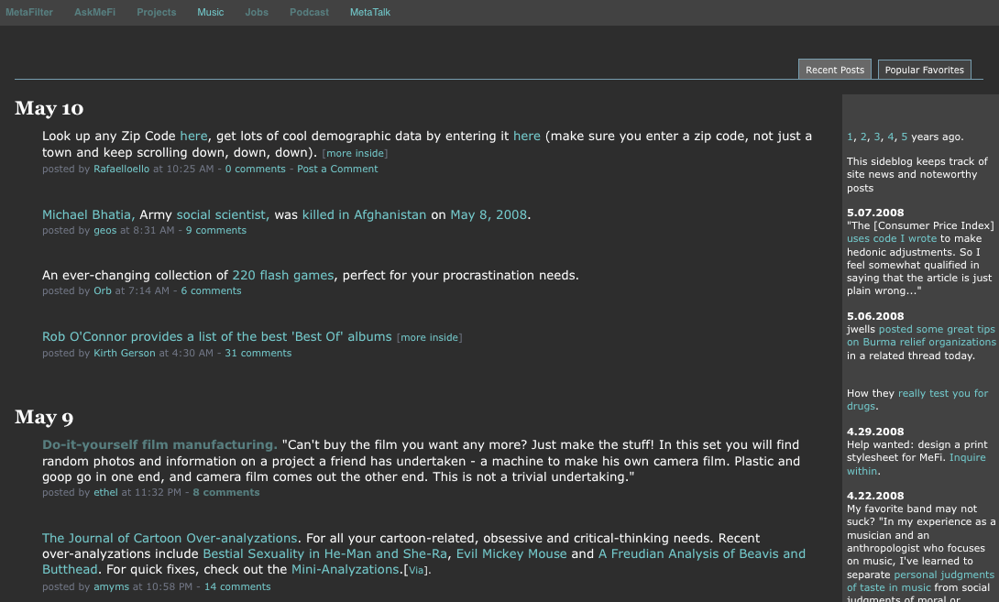Open the Podcast nav item
The width and height of the screenshot is (999, 602).
[x=309, y=12]
